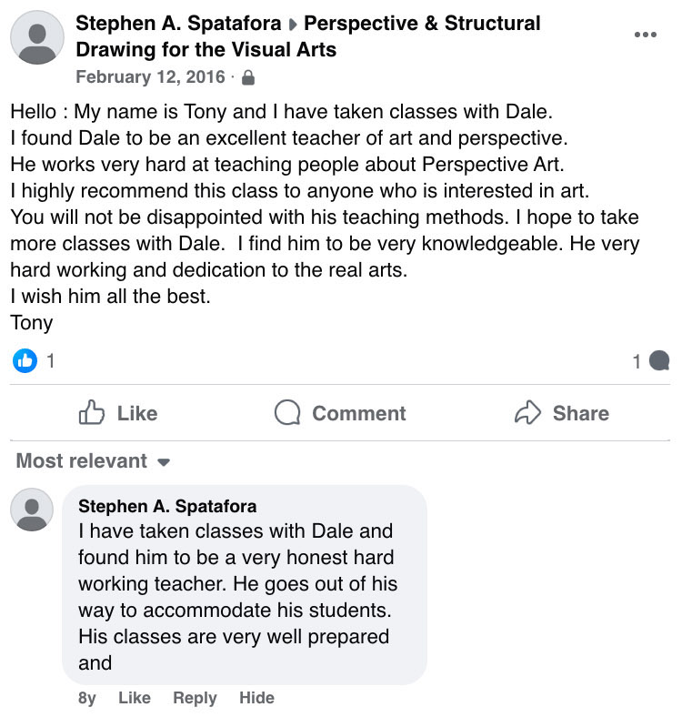
Task: Like the comment by Stephen
Action: click(135, 698)
